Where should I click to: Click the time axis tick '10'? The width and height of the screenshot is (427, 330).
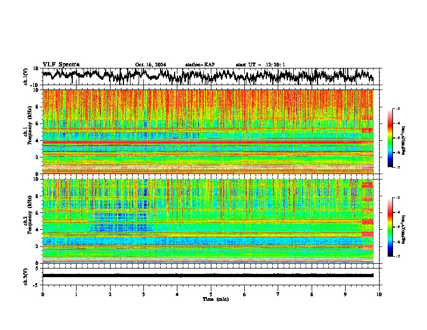(379, 294)
